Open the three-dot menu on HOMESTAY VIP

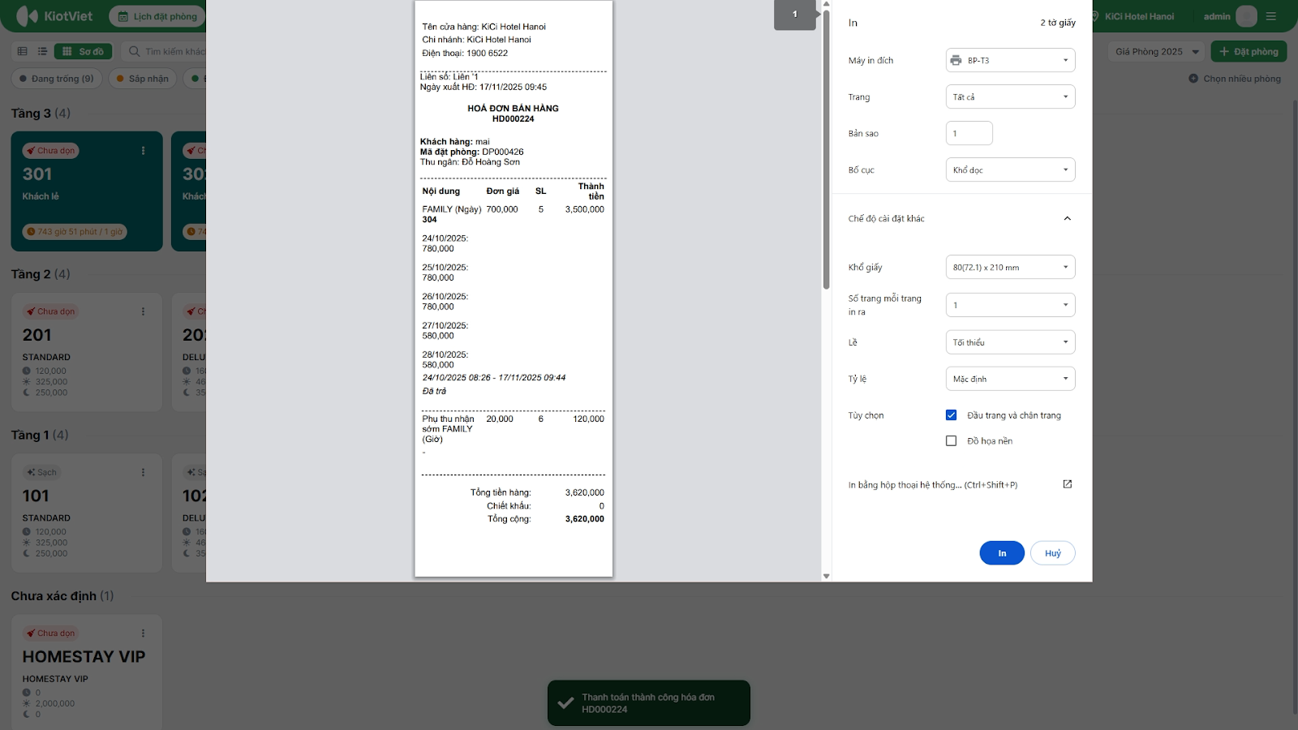tap(144, 633)
